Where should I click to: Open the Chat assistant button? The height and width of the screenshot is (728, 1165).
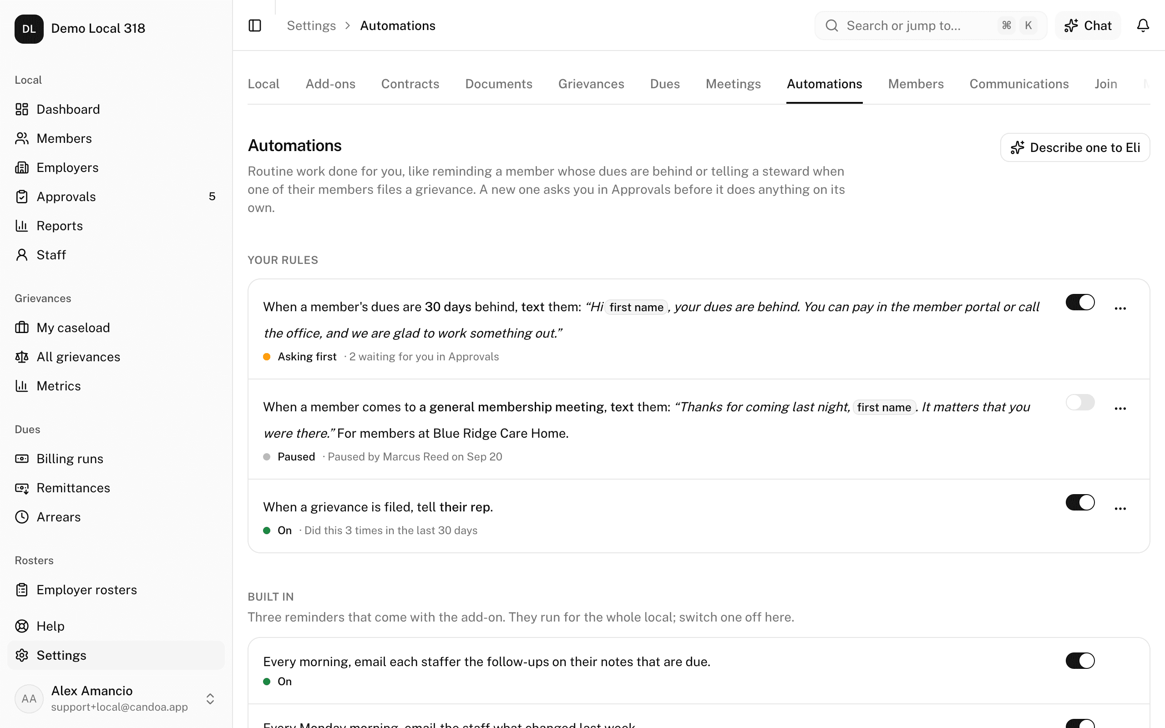(1088, 25)
